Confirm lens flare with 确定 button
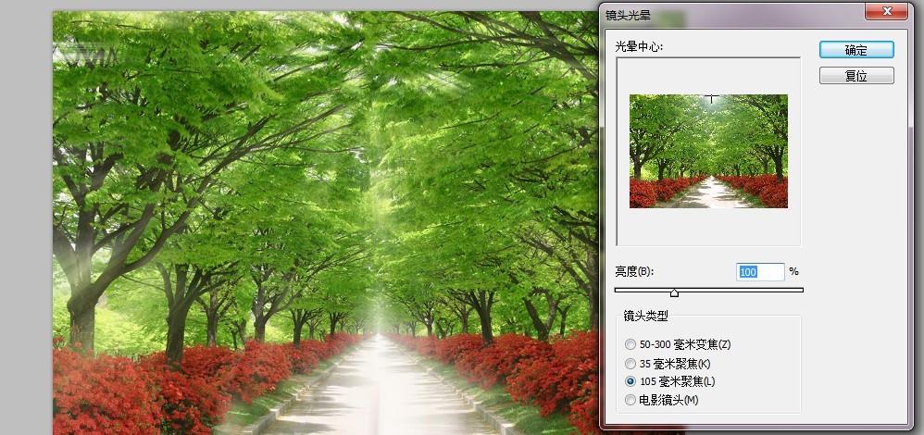 click(x=855, y=49)
